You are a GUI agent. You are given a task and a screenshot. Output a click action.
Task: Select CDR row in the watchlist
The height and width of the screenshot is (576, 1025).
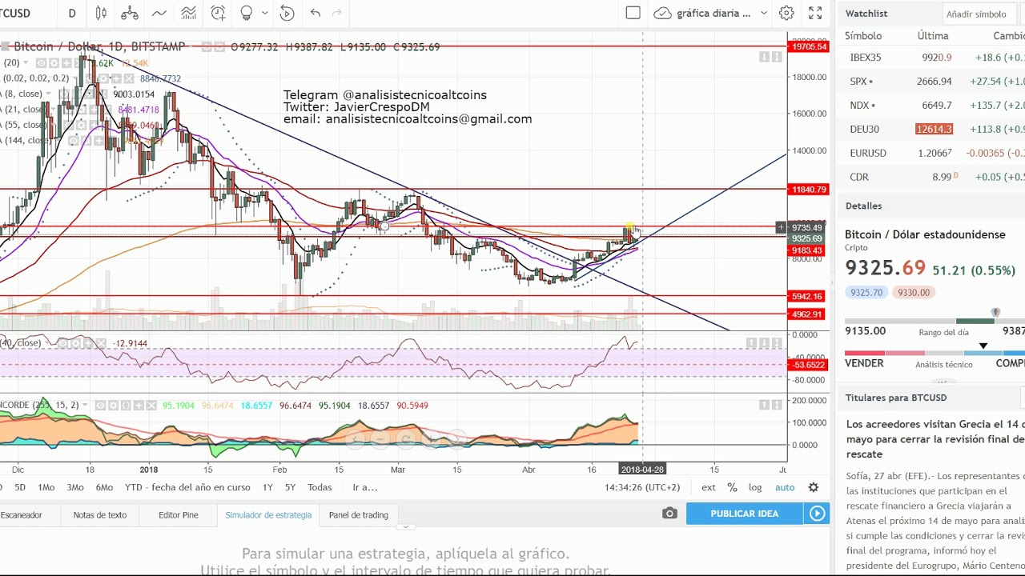(x=933, y=177)
